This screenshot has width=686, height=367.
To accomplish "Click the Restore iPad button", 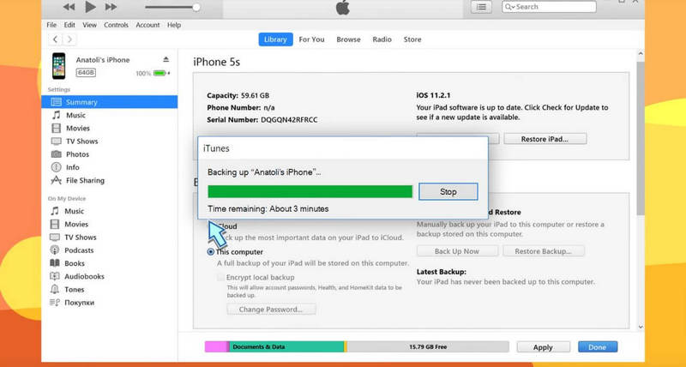I will [x=545, y=139].
